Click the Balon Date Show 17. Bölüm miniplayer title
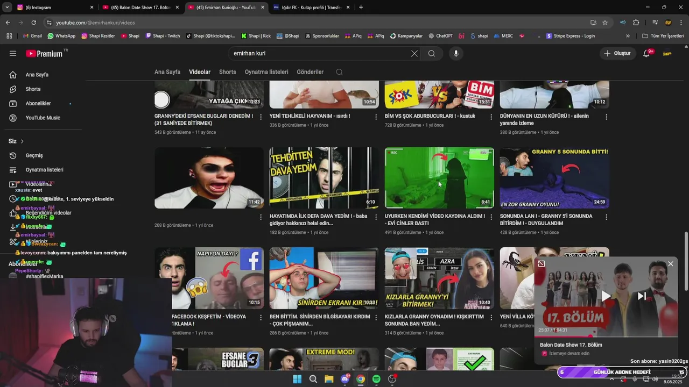 (571, 345)
